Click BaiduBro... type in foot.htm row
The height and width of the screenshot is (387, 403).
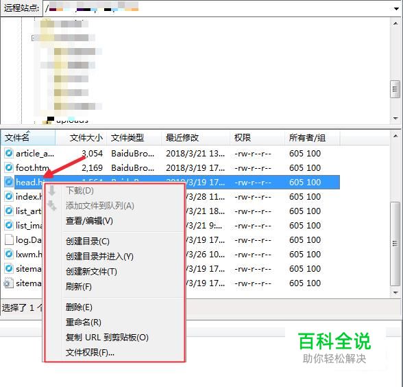pyautogui.click(x=133, y=168)
